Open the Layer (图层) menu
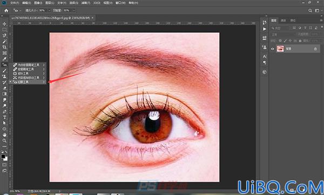324x195 pixels. 50,3
